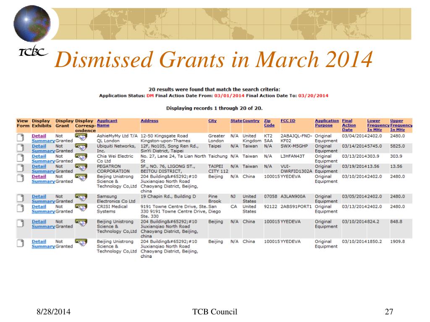Click the "20 results were found" heading text

click(x=214, y=89)
